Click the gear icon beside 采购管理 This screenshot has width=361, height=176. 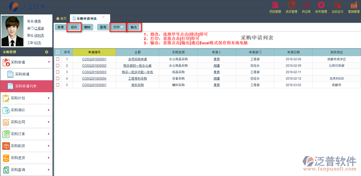click(46, 52)
